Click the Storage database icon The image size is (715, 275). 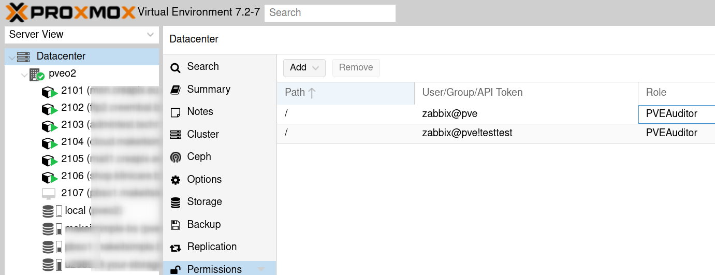tap(176, 202)
